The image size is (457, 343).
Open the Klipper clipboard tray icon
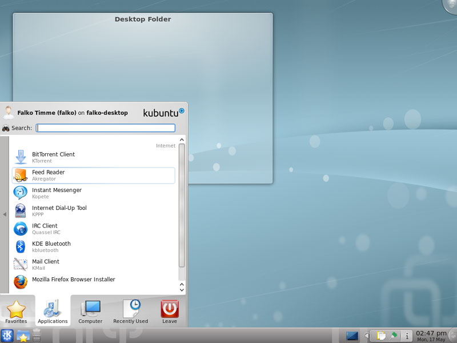[x=381, y=336]
